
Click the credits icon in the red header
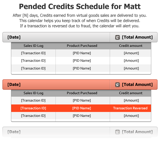pyautogui.click(x=117, y=85)
